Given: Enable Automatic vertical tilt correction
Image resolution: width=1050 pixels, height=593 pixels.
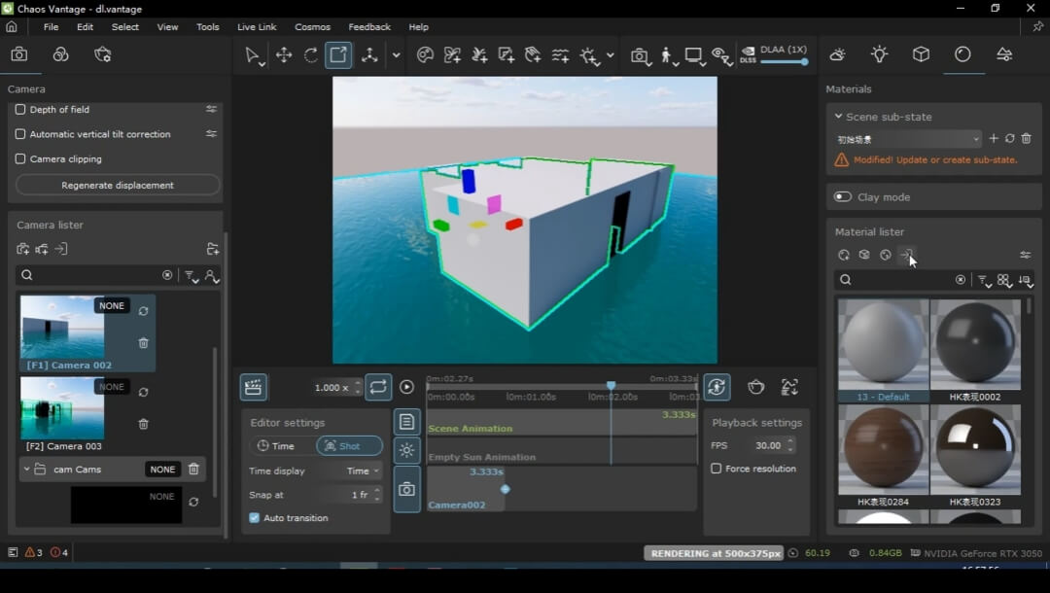Looking at the screenshot, I should (x=20, y=134).
